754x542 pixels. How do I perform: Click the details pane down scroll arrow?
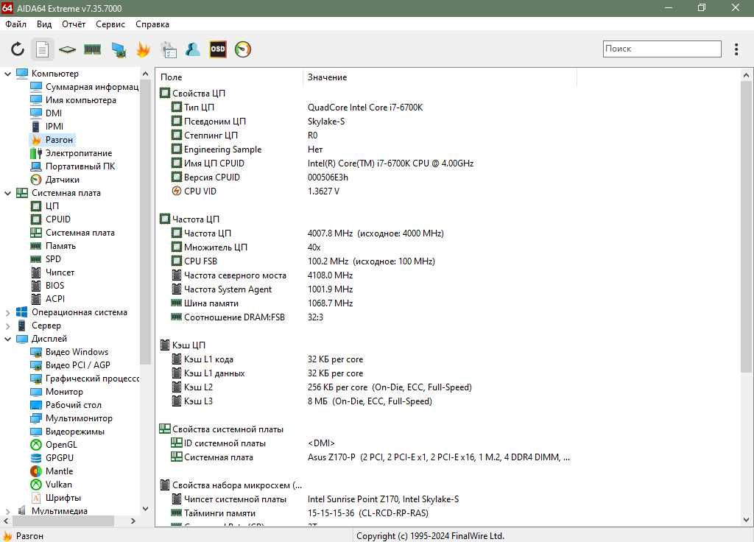(746, 520)
